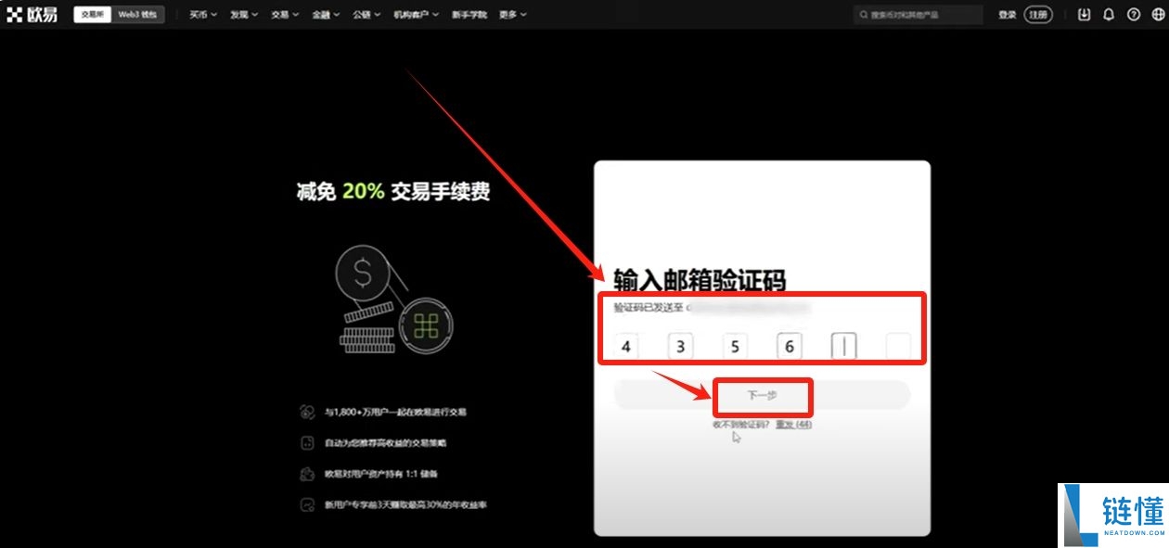Select the second code digit box showing 3

click(x=680, y=347)
